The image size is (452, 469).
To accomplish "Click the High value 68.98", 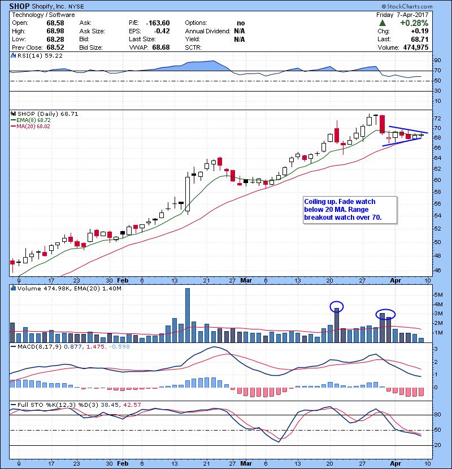I will tap(55, 31).
